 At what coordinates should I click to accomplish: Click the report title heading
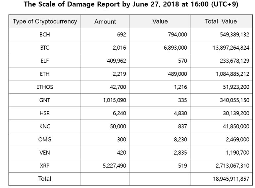pyautogui.click(x=131, y=6)
